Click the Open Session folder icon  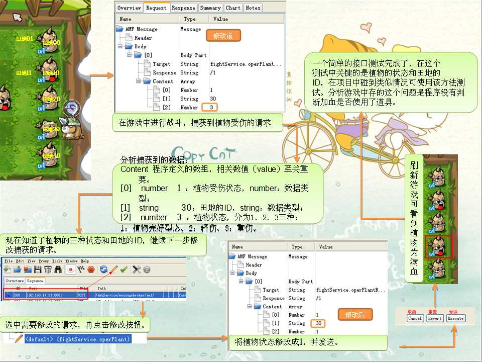tap(18, 270)
